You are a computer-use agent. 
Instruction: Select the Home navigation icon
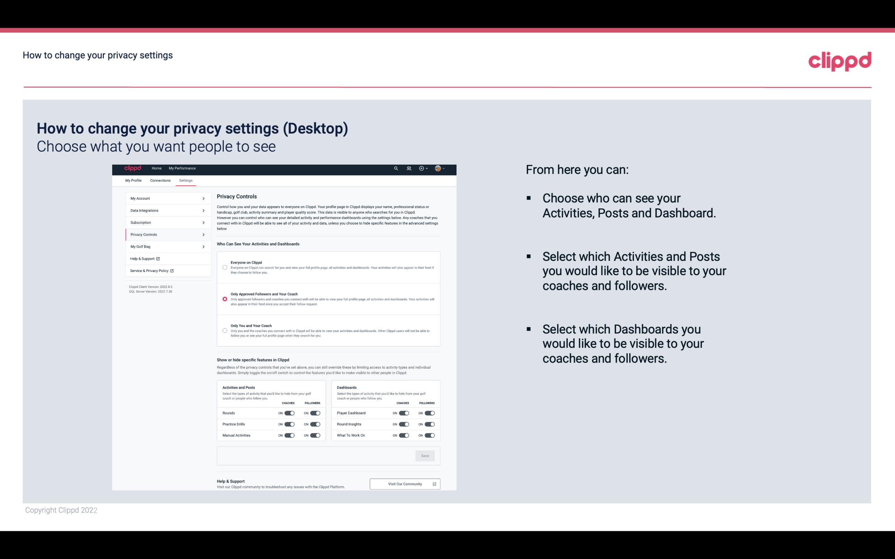(156, 168)
